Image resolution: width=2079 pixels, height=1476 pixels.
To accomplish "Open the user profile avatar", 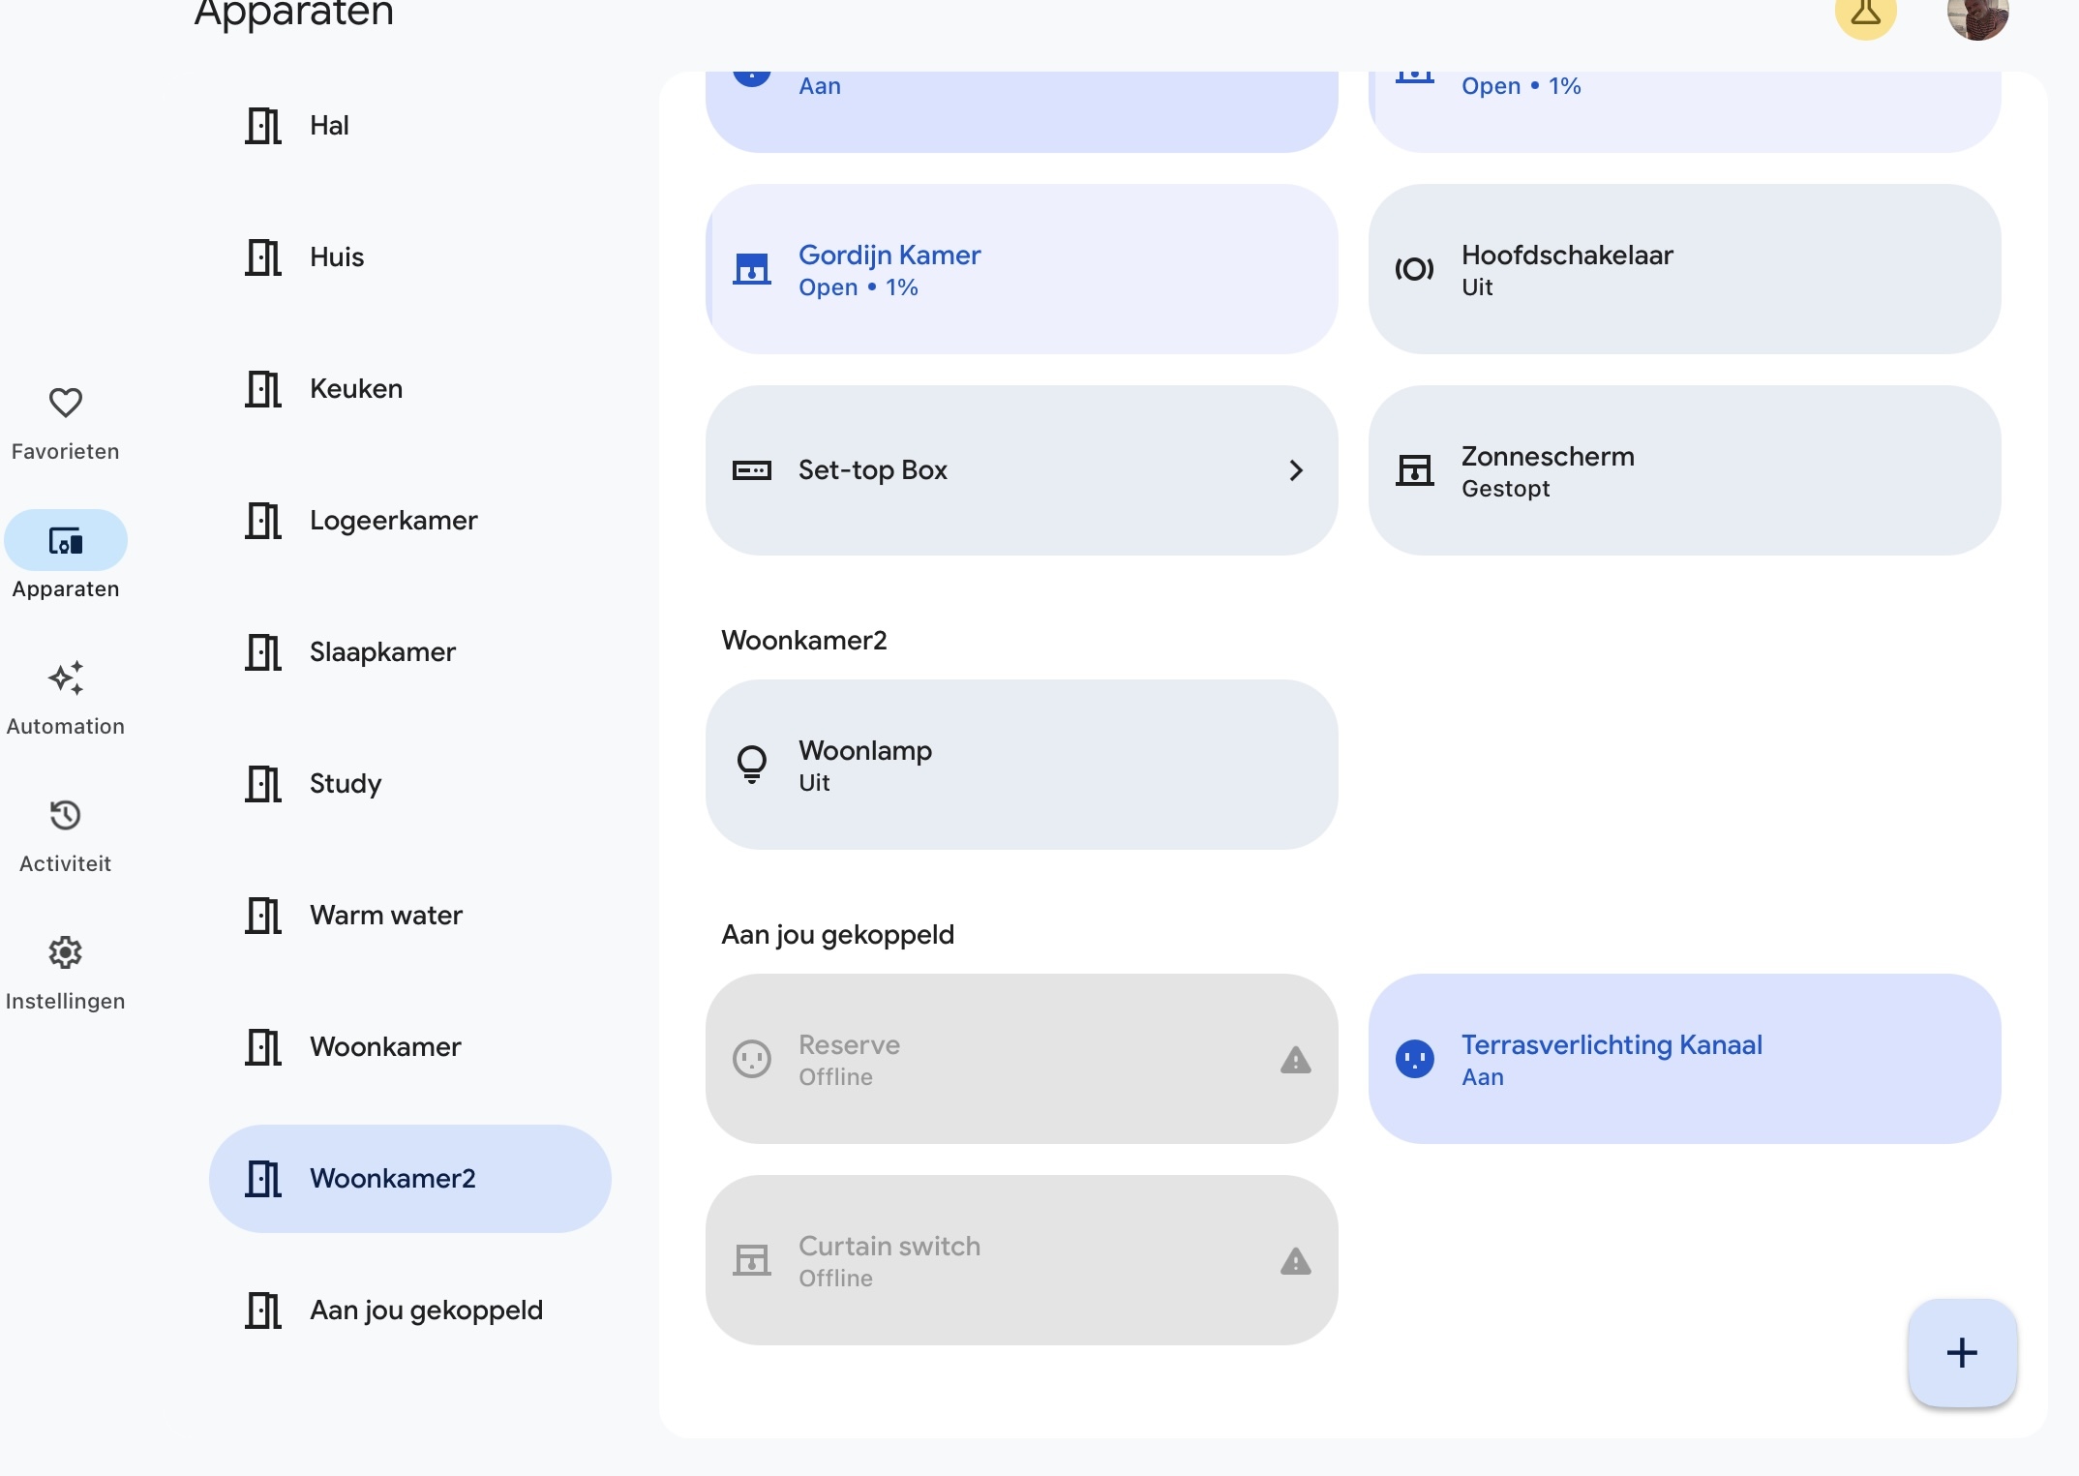I will [x=1977, y=12].
